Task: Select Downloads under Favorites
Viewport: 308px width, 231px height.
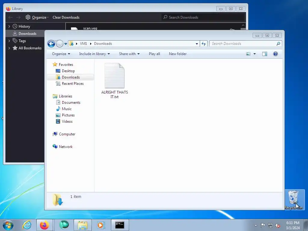Action: [70, 77]
